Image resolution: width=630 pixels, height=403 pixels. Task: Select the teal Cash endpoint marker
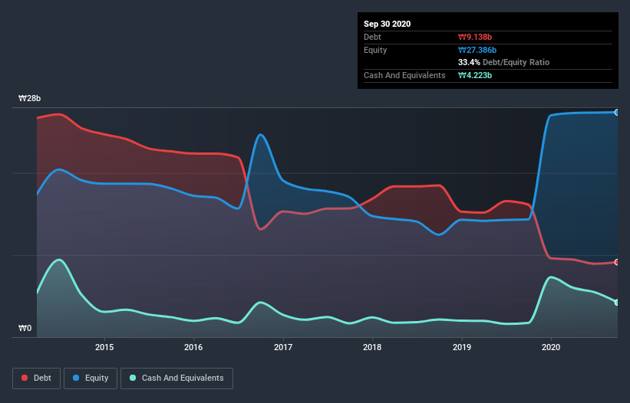[617, 303]
